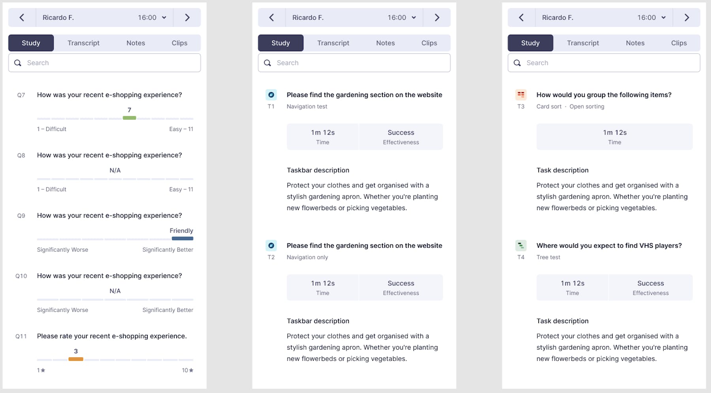Click the Friendly rating bar on Q9
This screenshot has height=393, width=711.
tap(182, 238)
